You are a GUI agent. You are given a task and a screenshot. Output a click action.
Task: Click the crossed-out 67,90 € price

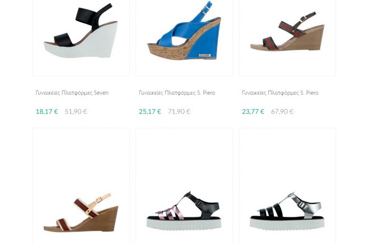[x=283, y=112]
